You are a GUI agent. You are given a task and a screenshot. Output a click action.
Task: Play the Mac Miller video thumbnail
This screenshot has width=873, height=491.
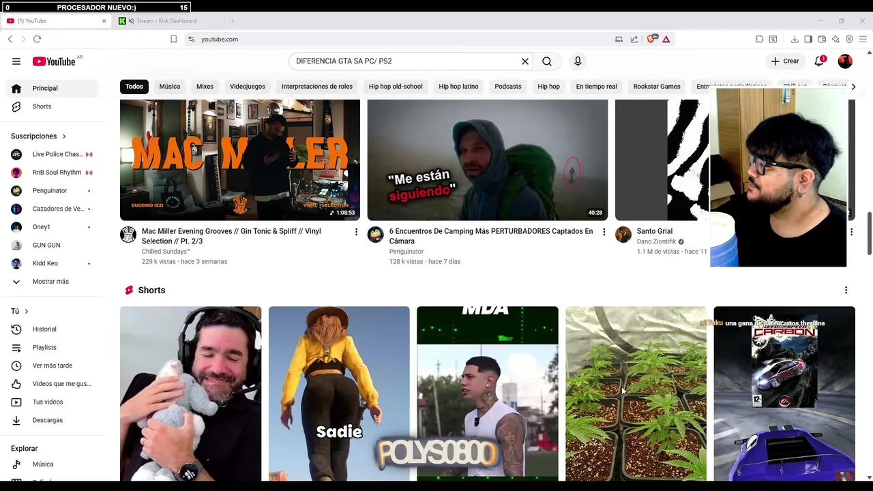(x=240, y=160)
